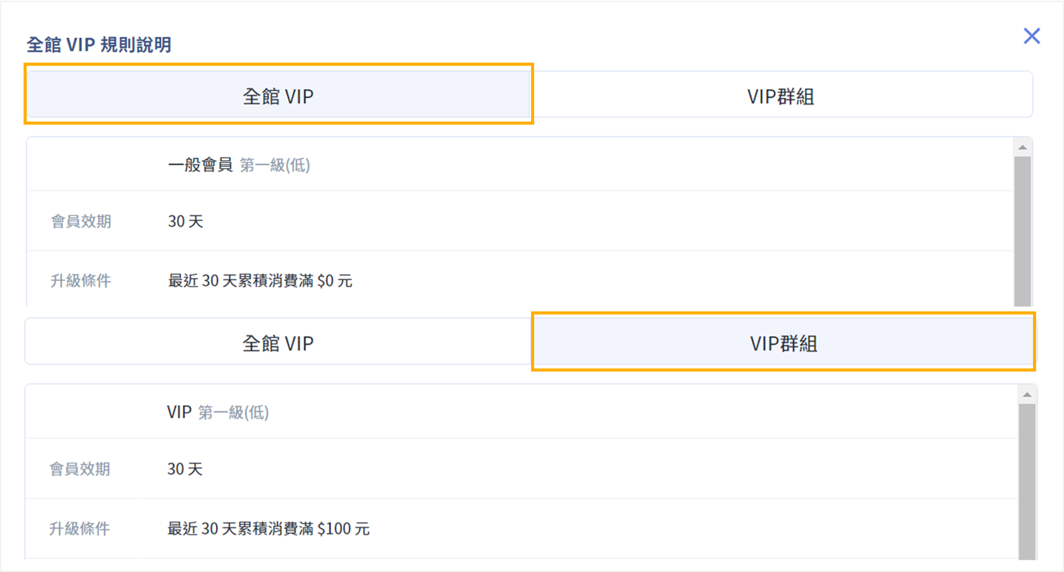Close the 全館 VIP 規則說明 dialog
The image size is (1064, 572).
pos(1032,36)
